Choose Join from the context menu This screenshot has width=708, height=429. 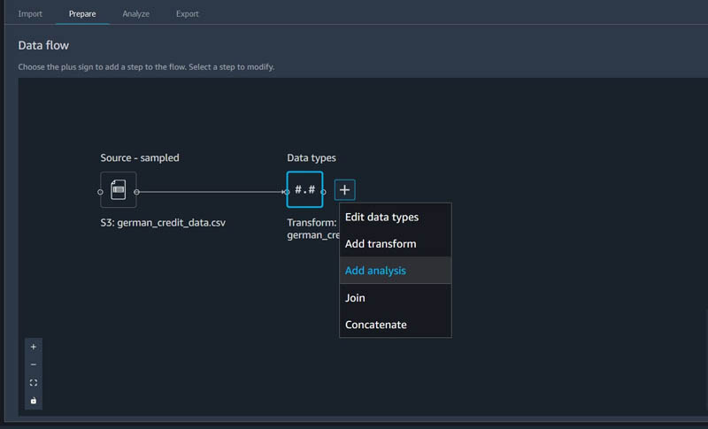pos(395,298)
